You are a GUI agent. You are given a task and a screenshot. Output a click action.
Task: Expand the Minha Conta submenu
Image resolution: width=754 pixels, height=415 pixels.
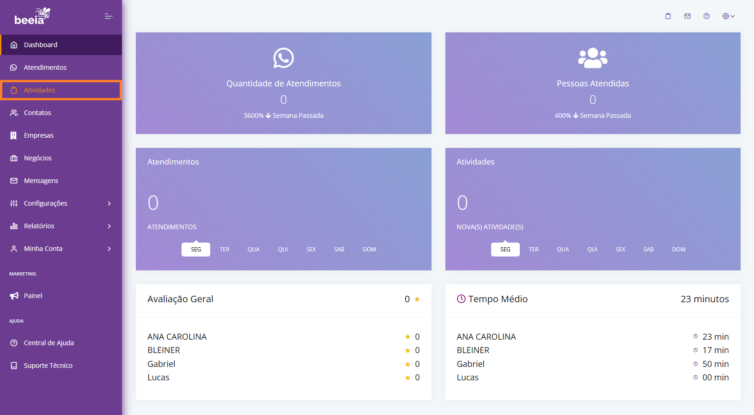point(109,249)
